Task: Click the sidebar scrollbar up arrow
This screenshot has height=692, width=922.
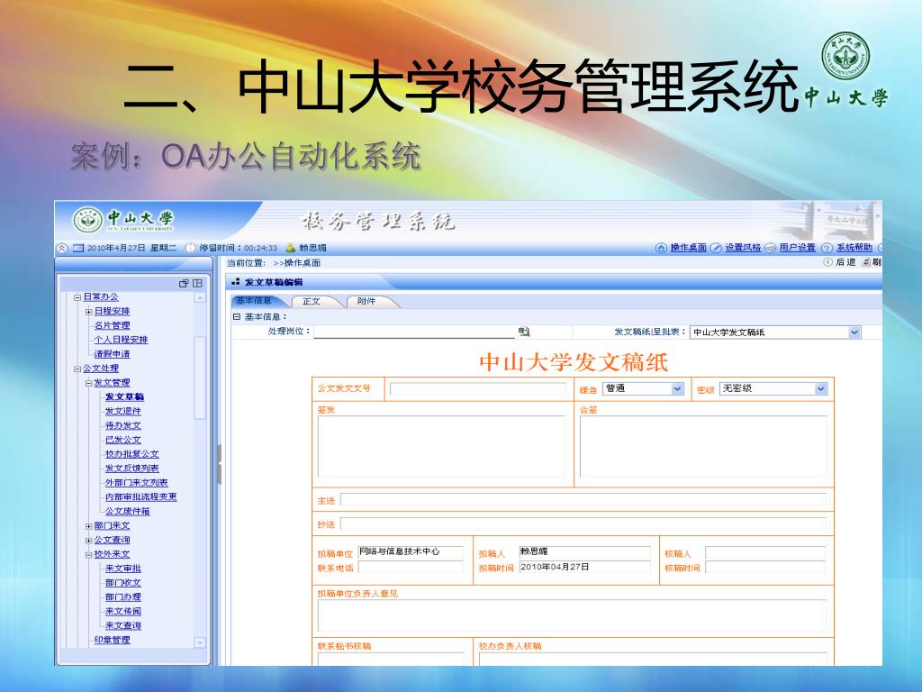Action: (x=200, y=297)
